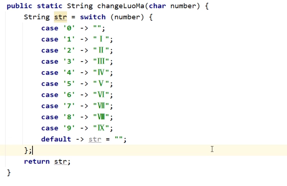287x186 pixels.
Task: Click the grayed underlined str in default branch
Action: (95, 139)
